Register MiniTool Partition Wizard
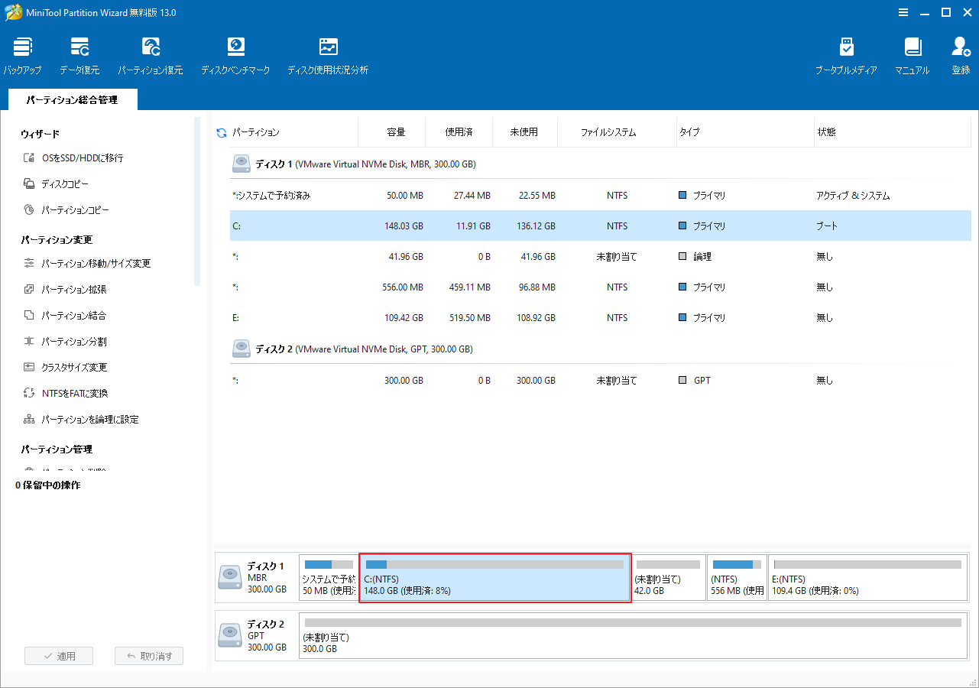 959,54
